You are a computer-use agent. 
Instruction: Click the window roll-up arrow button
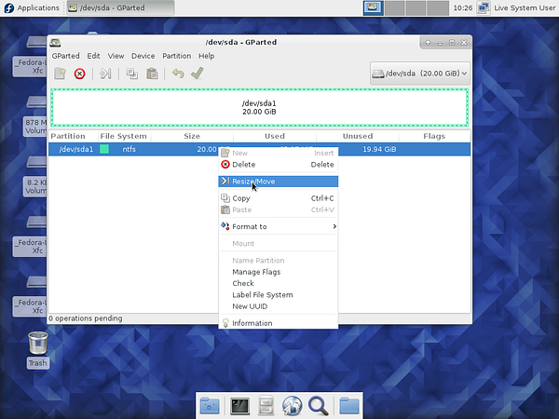tap(428, 43)
